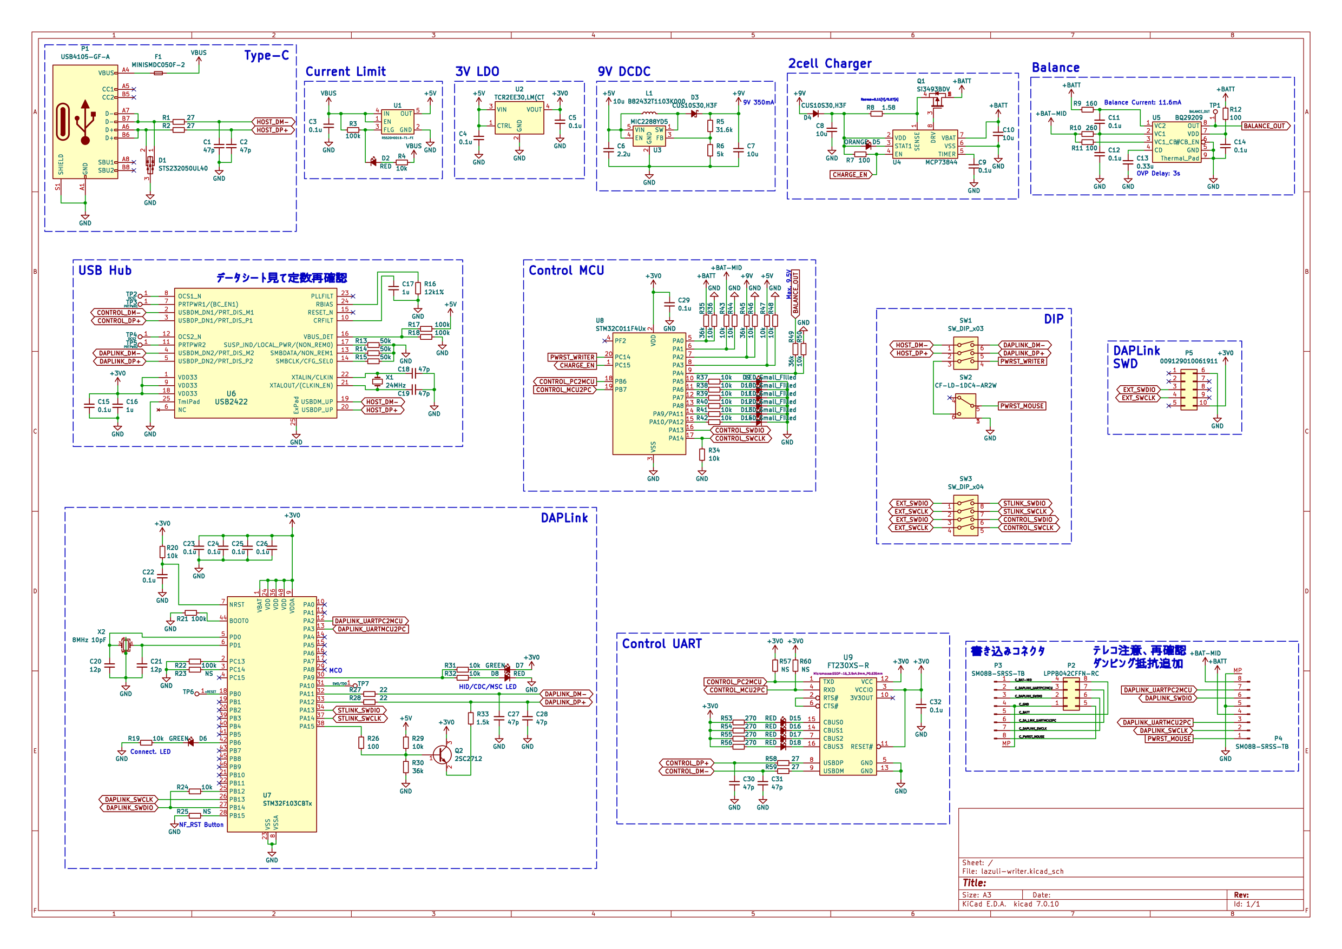Select the U6 USB2422 hub chip
1342x949 pixels.
255,353
